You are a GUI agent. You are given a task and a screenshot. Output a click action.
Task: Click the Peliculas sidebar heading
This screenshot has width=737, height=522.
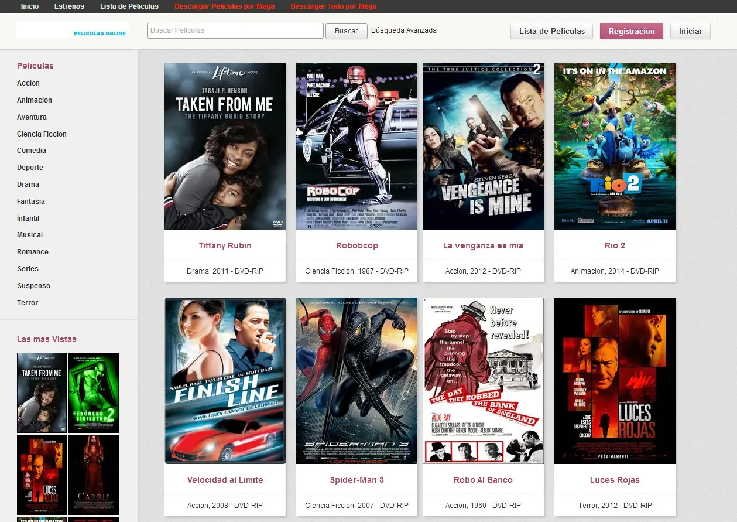point(35,66)
